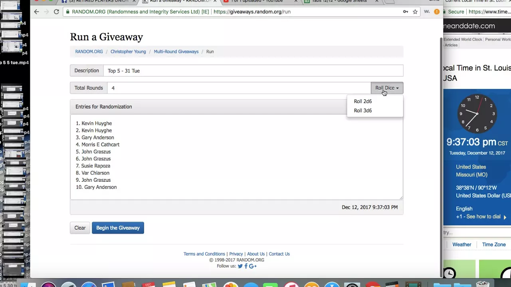
Task: Click the browser address bar URL
Action: click(x=252, y=12)
